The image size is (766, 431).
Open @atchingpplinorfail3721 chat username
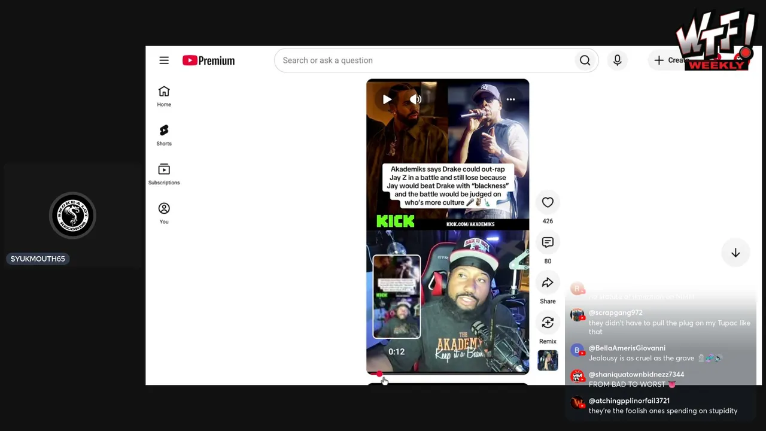[x=629, y=400]
